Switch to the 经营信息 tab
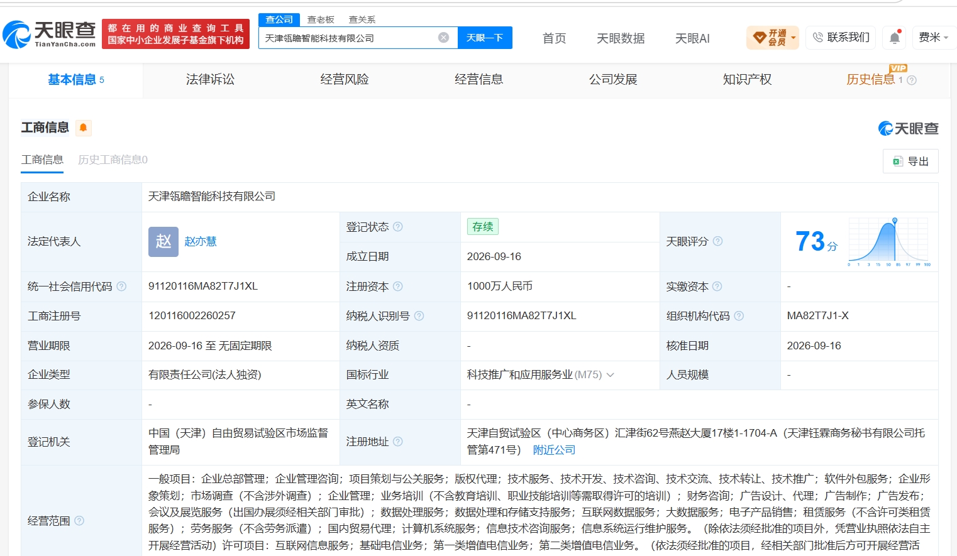Viewport: 957px width, 556px height. click(x=479, y=80)
